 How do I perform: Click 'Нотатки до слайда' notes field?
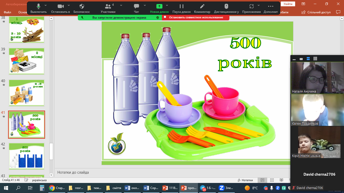(73, 172)
